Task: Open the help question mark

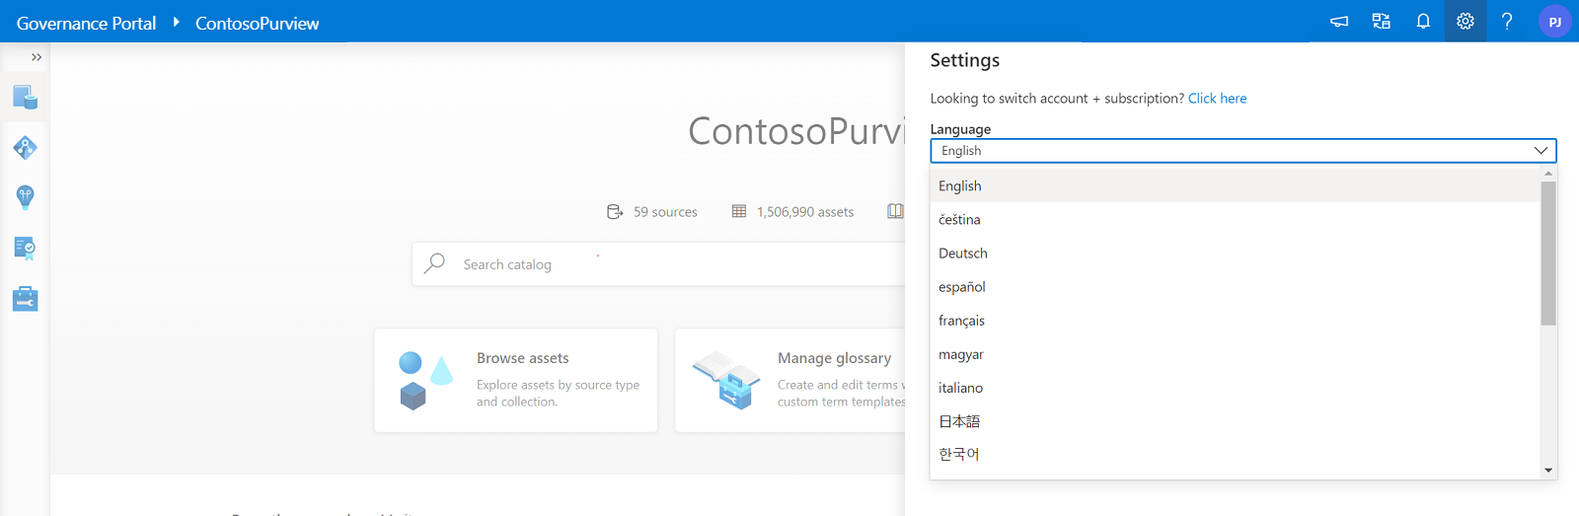Action: coord(1507,21)
